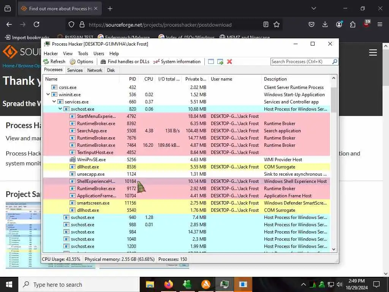This screenshot has width=389, height=292.
Task: Show hidden system tray icons
Action: pos(304,284)
